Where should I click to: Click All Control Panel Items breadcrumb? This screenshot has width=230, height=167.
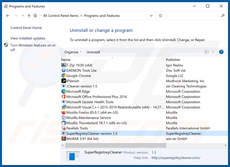[61, 15]
